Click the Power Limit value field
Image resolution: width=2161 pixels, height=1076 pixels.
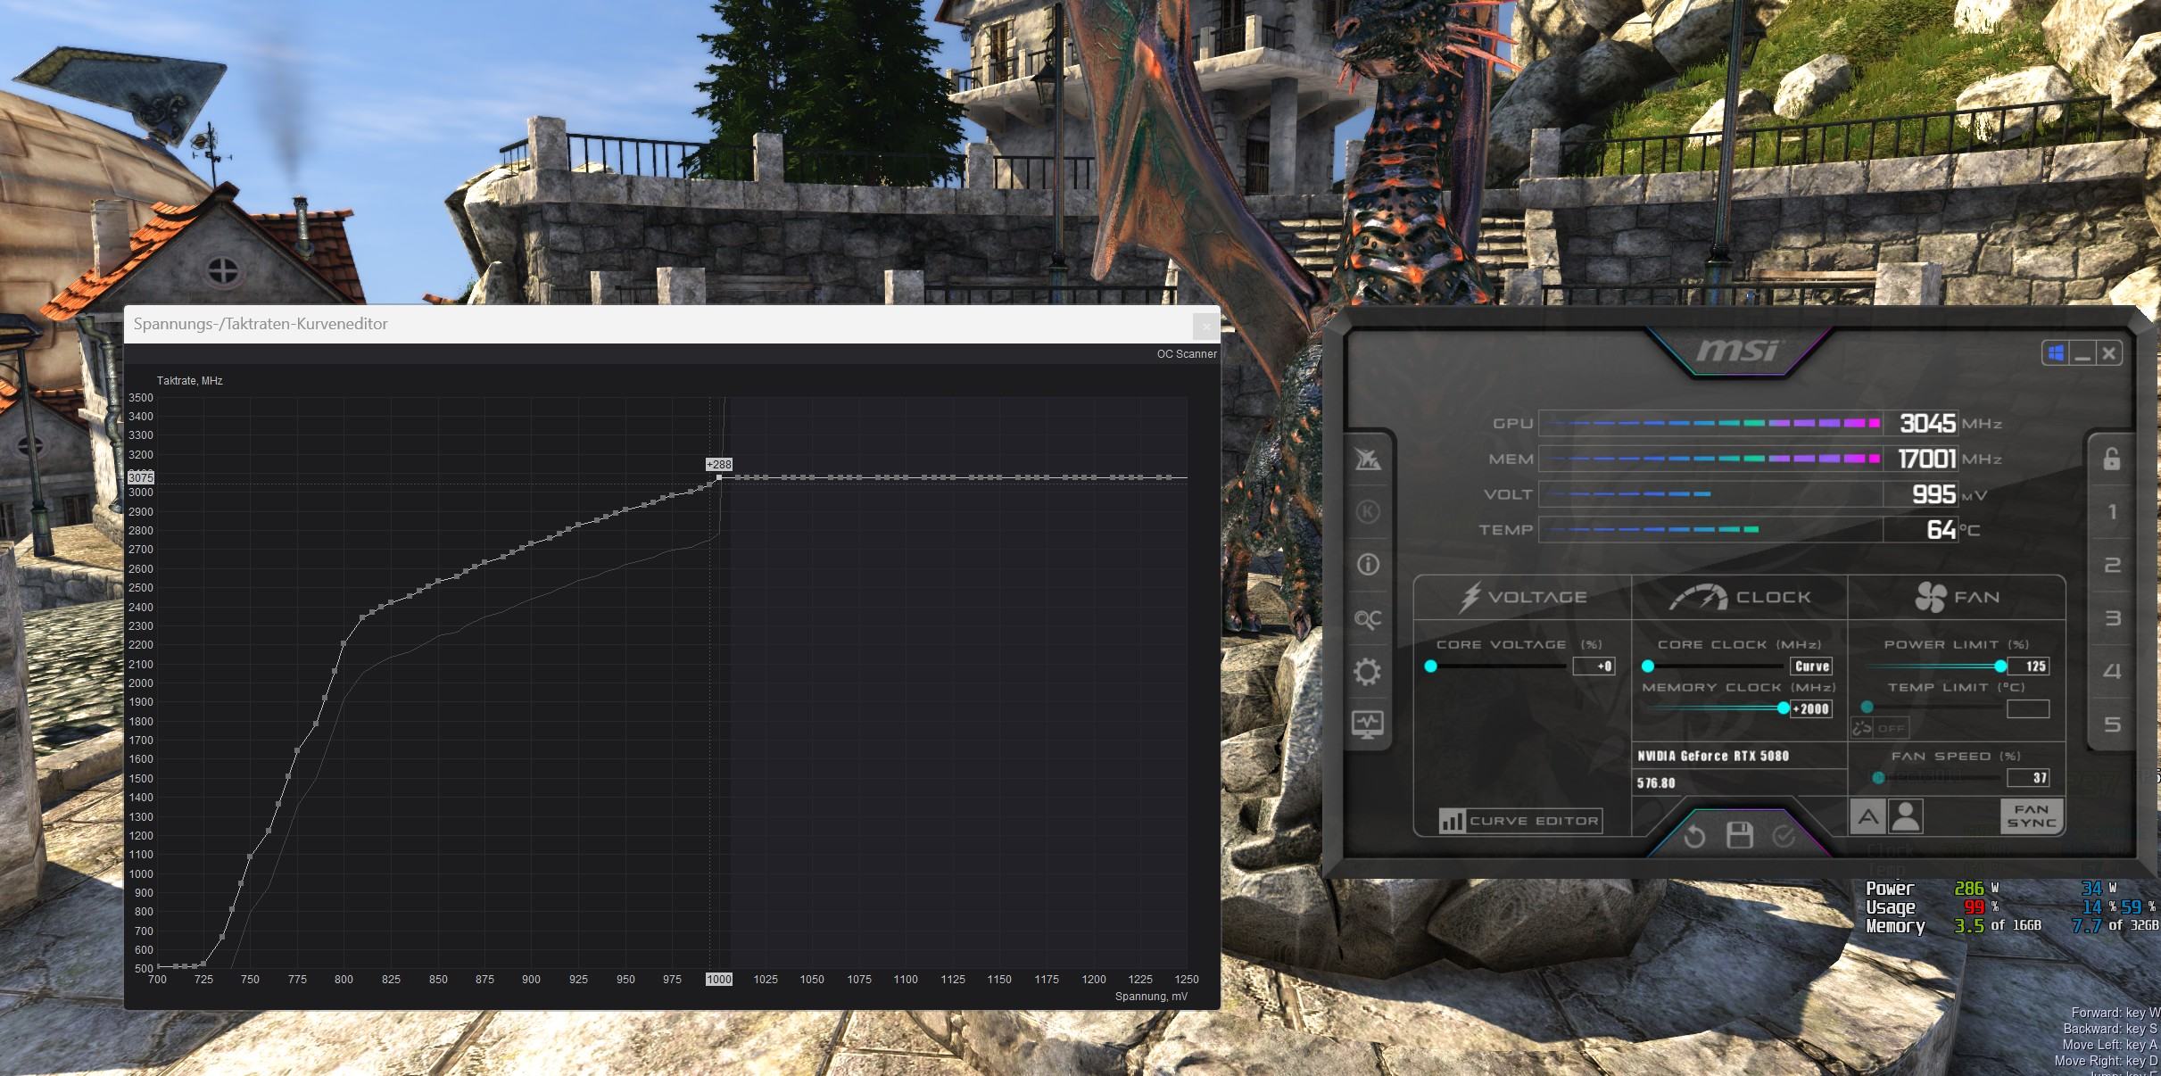[2027, 666]
